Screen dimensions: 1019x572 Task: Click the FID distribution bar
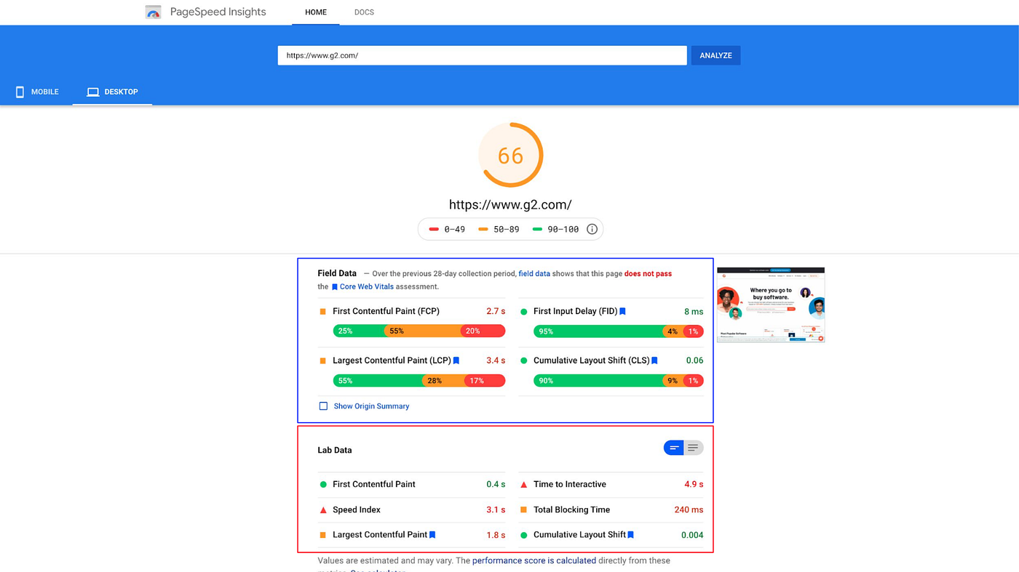(619, 331)
